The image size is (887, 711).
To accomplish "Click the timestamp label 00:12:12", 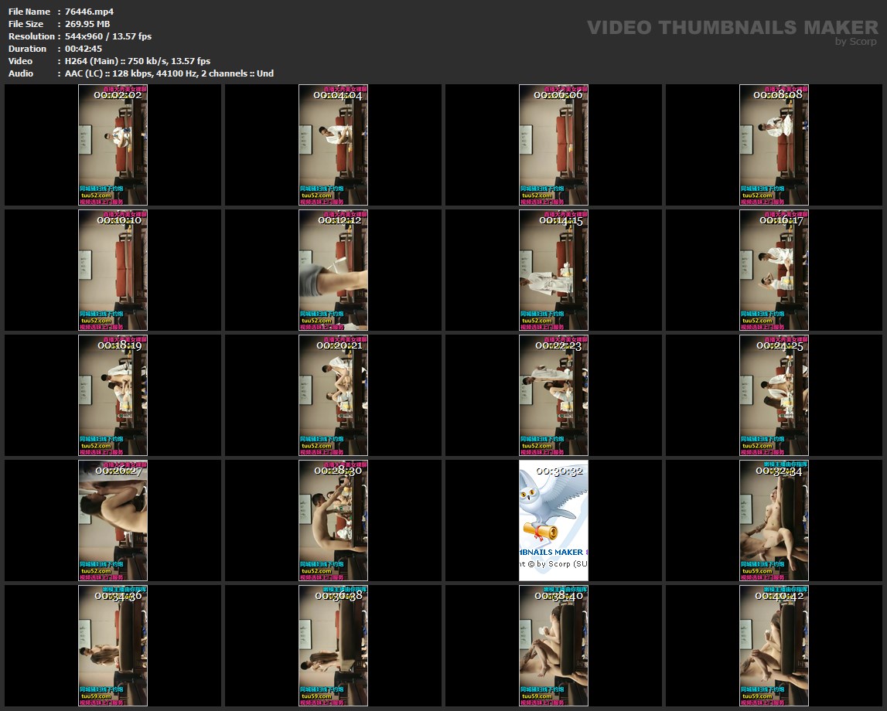I will 339,220.
